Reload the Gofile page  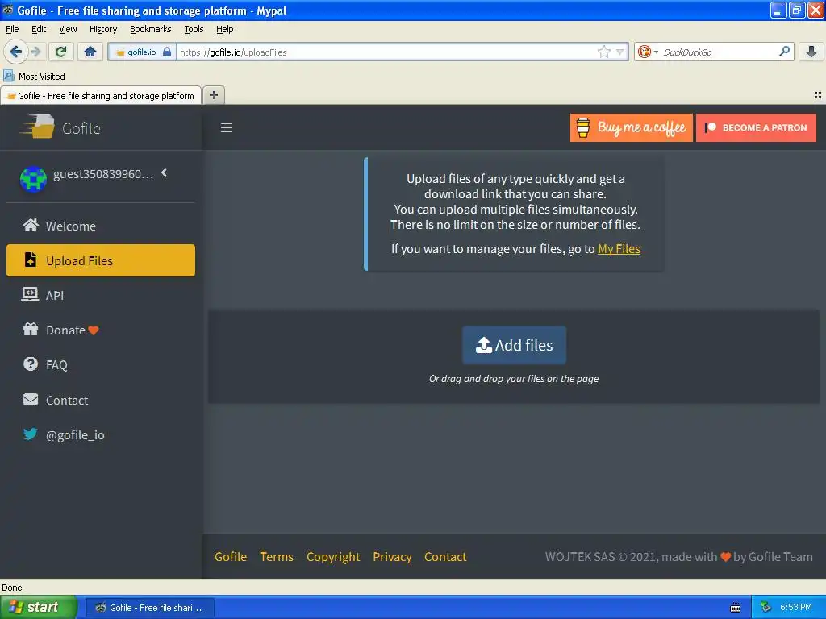[60, 52]
